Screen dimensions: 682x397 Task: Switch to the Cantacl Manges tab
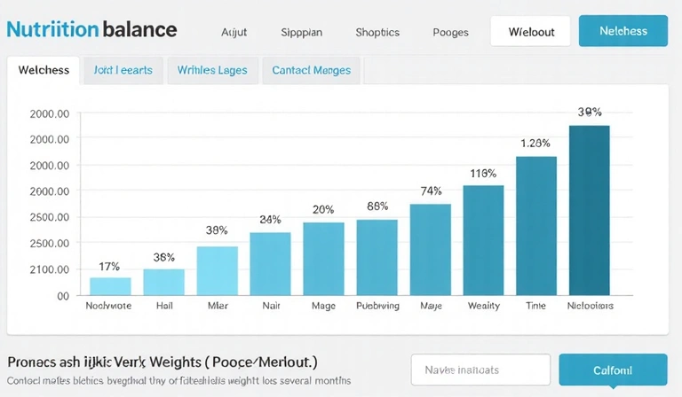(x=311, y=70)
